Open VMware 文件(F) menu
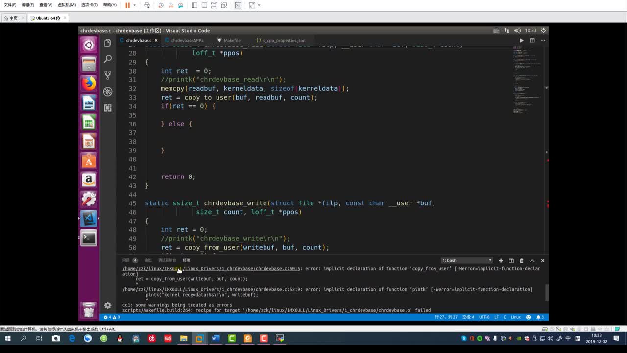This screenshot has height=353, width=627. click(x=10, y=5)
